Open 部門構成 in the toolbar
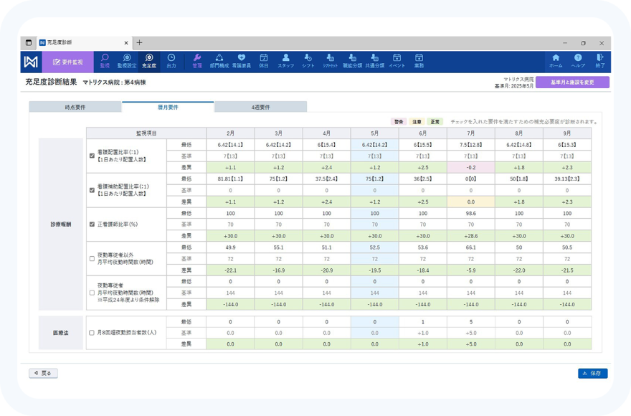Screen dimensions: 631x416 point(219,61)
